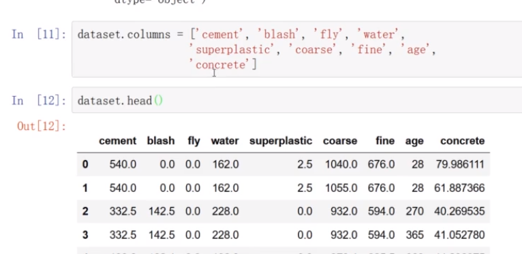Click the age value 365
The height and width of the screenshot is (254, 522).
click(414, 235)
